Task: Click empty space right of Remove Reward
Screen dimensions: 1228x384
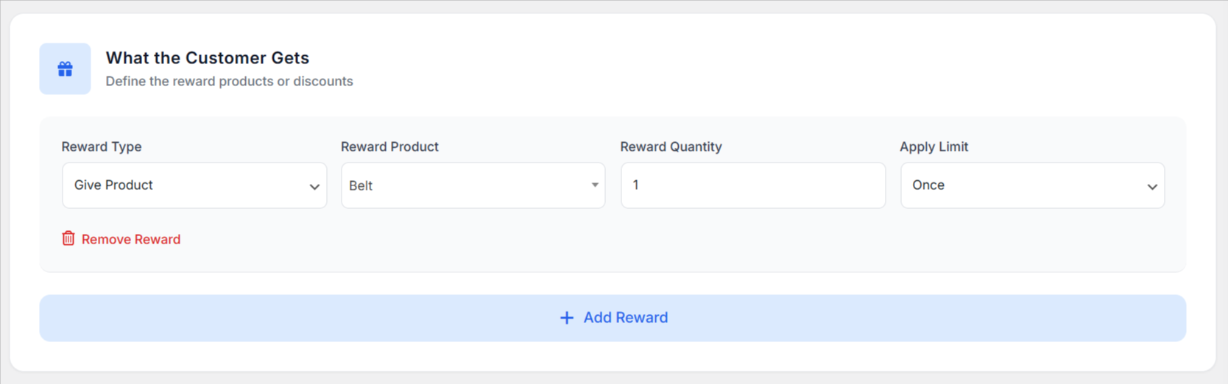Action: pyautogui.click(x=589, y=239)
